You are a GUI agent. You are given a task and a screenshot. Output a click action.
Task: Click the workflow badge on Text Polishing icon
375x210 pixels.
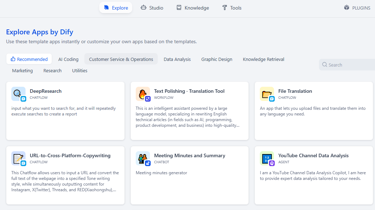point(148,99)
